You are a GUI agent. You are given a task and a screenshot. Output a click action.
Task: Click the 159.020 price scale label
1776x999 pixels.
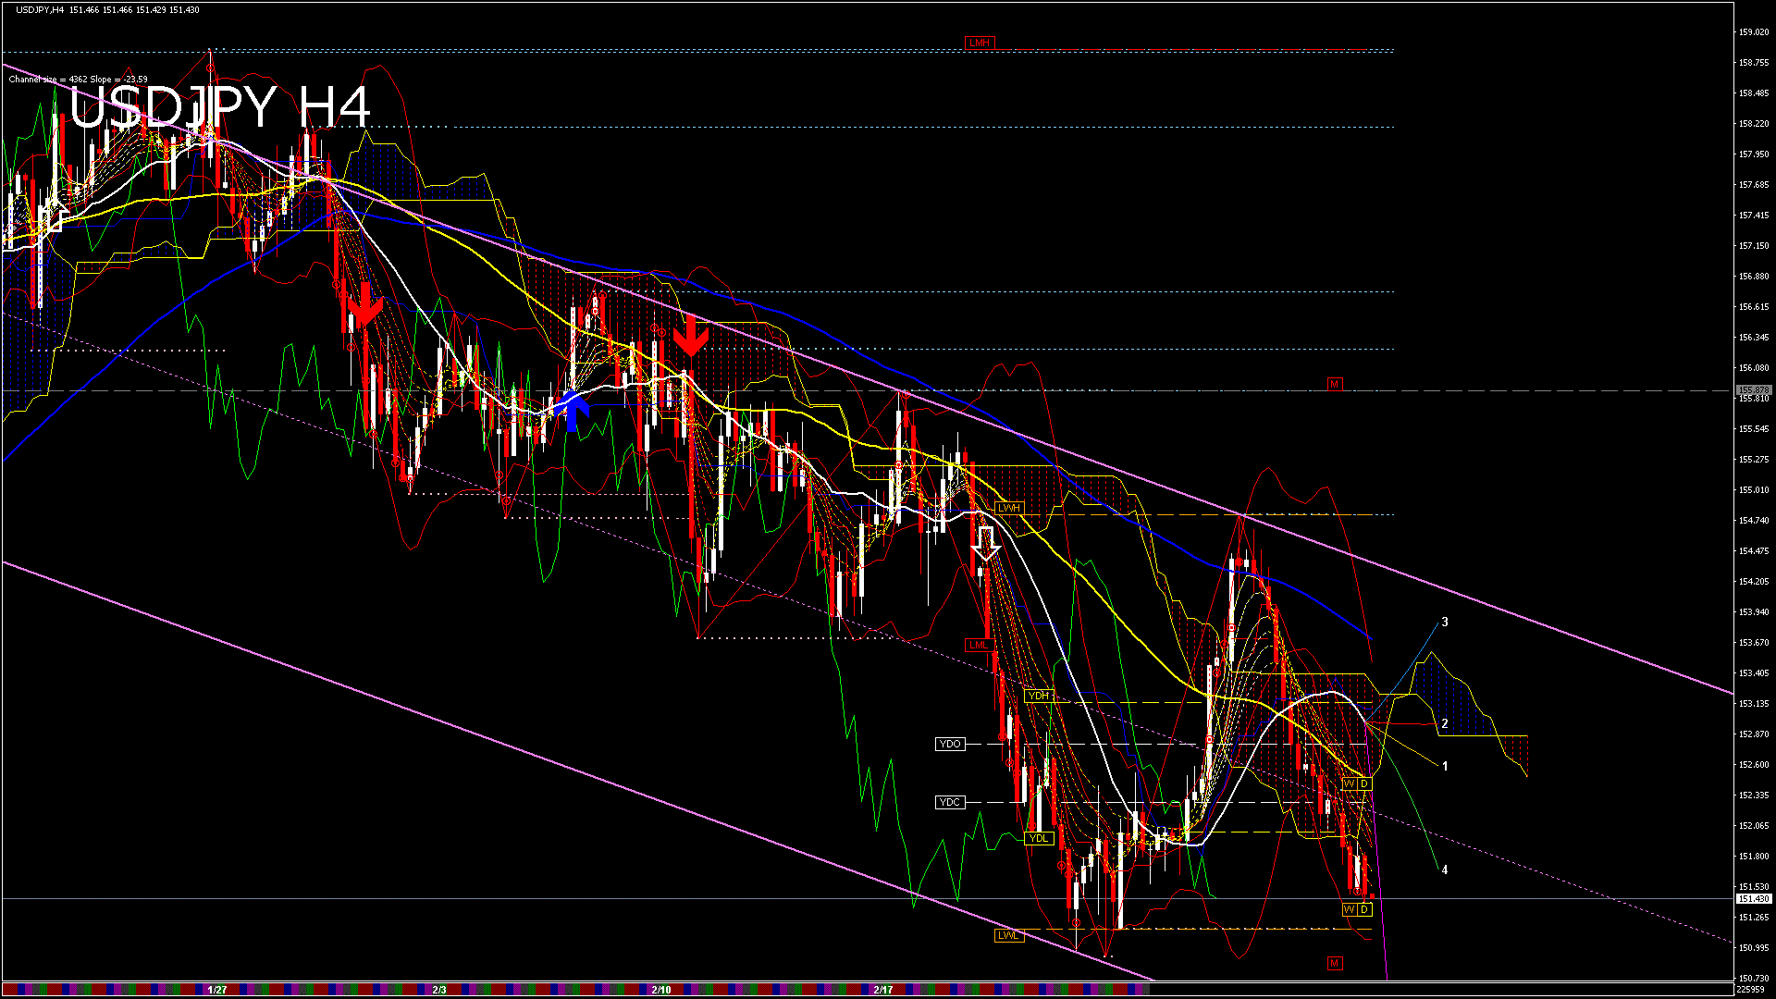coord(1754,32)
